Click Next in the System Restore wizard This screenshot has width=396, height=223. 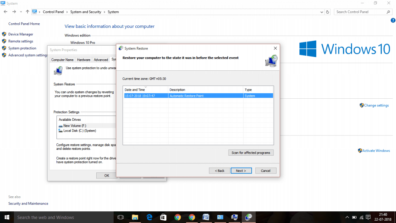(x=241, y=170)
